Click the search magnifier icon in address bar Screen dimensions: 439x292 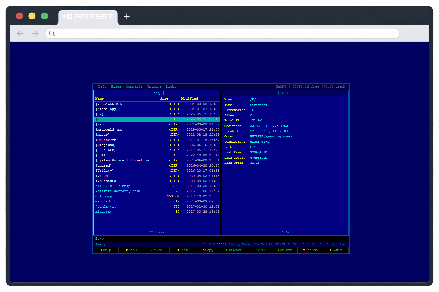(x=52, y=33)
